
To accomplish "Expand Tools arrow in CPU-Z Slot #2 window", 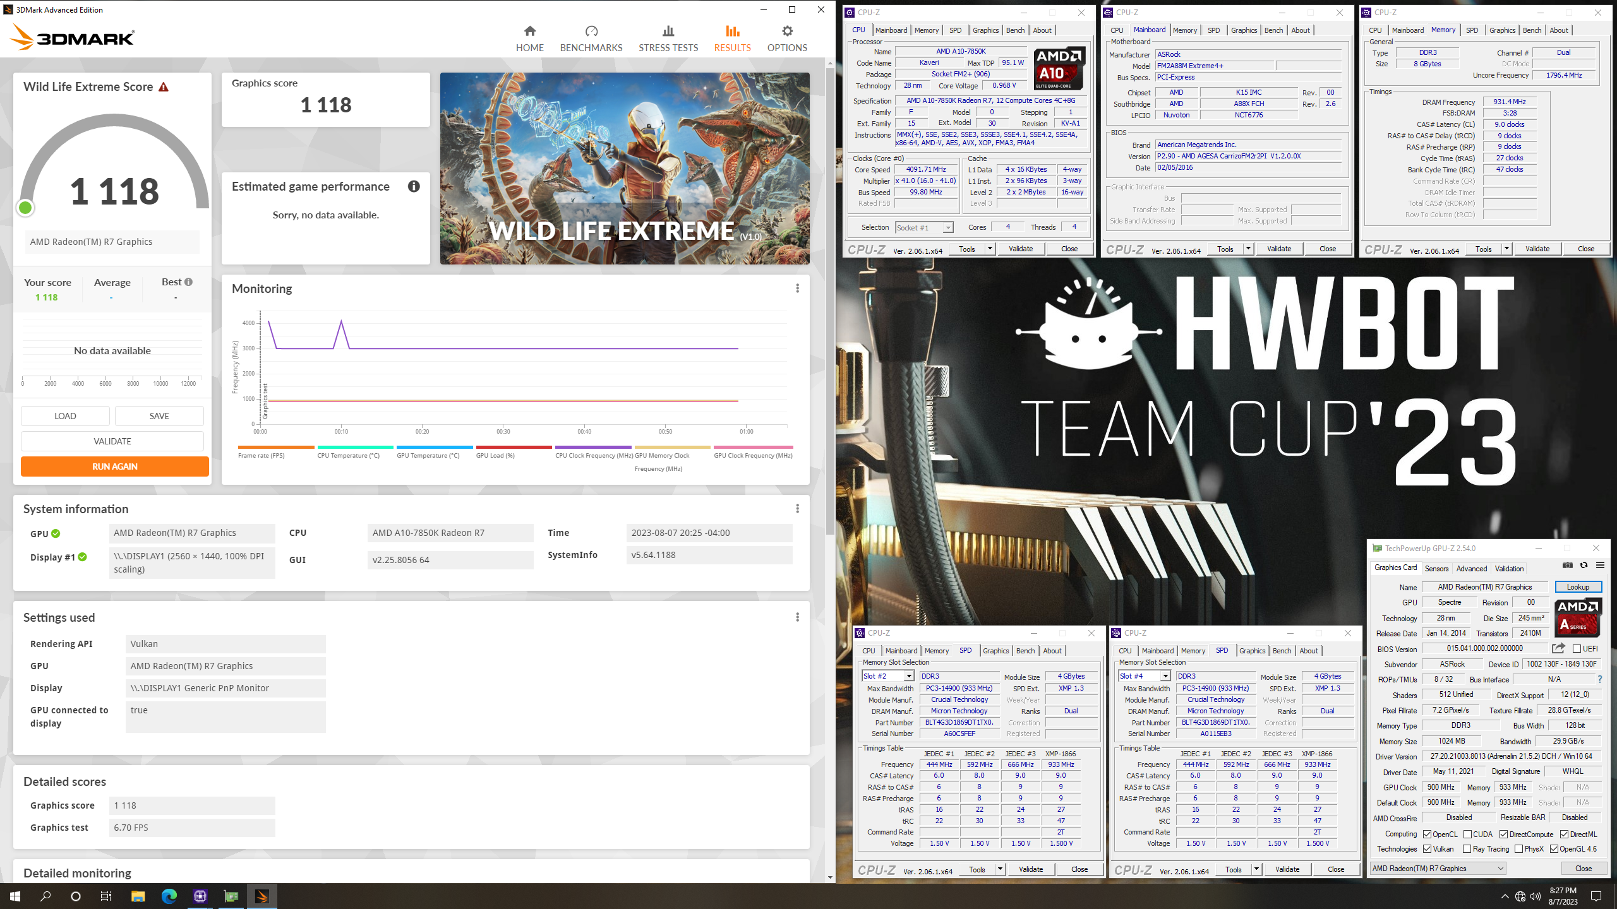I will click(1000, 869).
